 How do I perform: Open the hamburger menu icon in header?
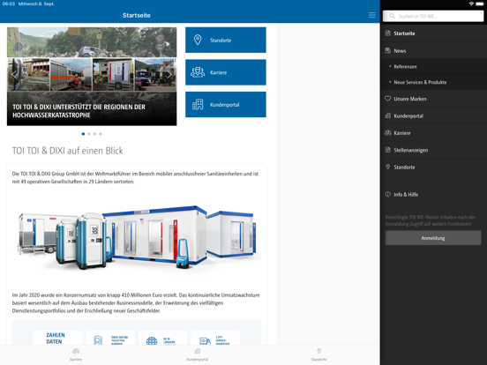371,15
